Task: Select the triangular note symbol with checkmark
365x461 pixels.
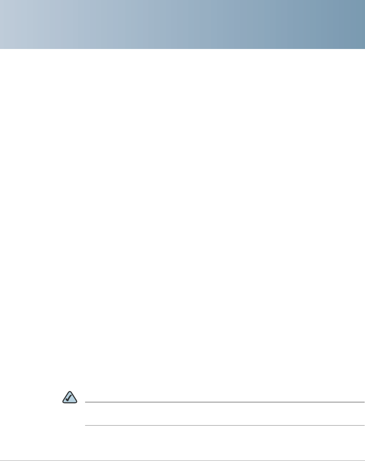Action: click(70, 397)
